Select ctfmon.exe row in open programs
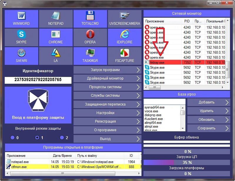This screenshot has height=181, width=235. coord(73,167)
